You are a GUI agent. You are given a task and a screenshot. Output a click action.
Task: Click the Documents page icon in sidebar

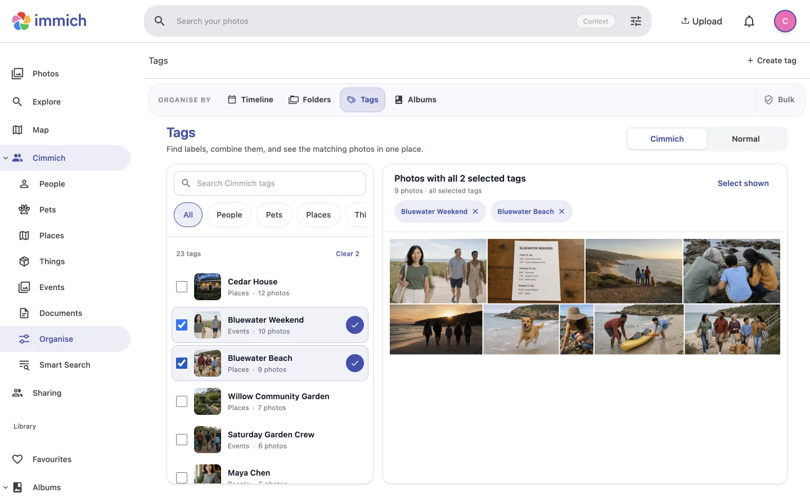tap(24, 313)
